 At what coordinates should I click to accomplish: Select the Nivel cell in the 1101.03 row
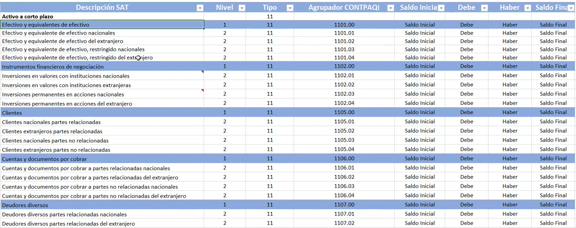pos(225,49)
